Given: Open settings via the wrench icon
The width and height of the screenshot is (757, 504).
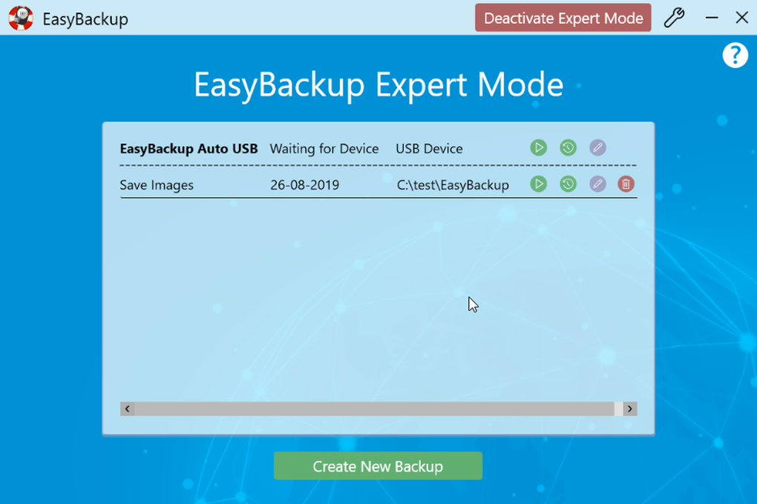Looking at the screenshot, I should [674, 18].
